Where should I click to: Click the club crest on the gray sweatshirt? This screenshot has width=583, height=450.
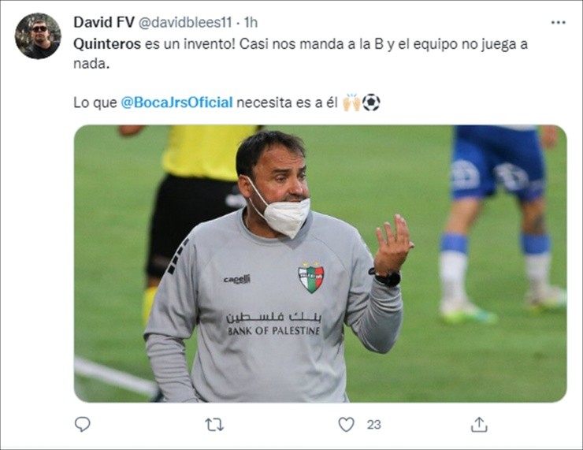pos(311,277)
